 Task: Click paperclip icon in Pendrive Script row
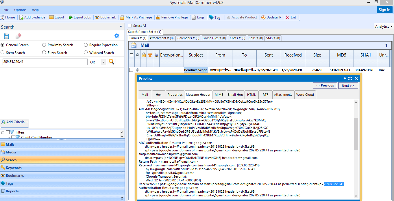click(137, 70)
